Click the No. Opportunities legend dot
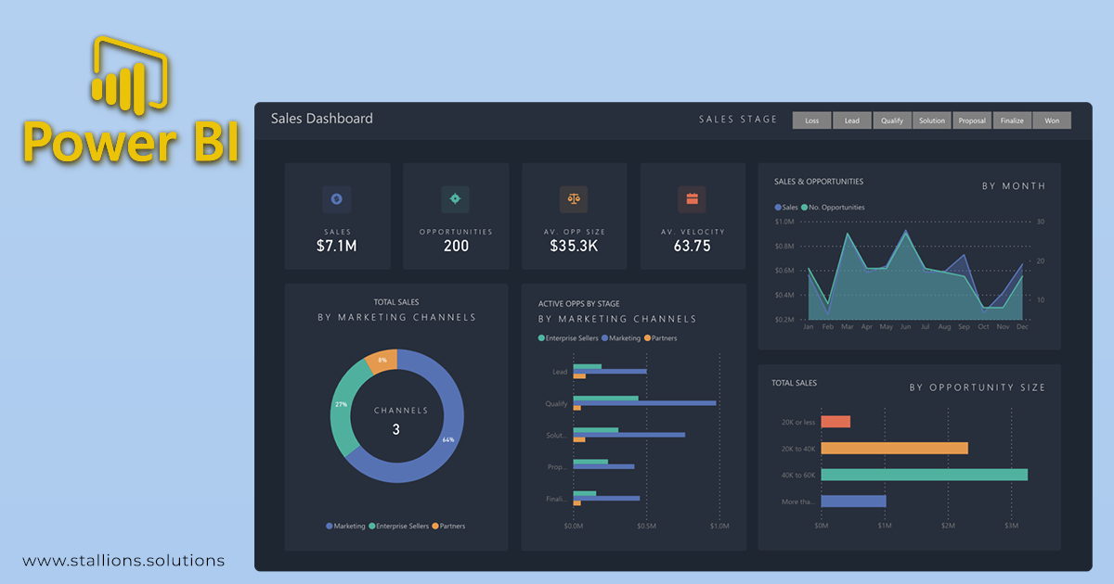 pyautogui.click(x=805, y=208)
